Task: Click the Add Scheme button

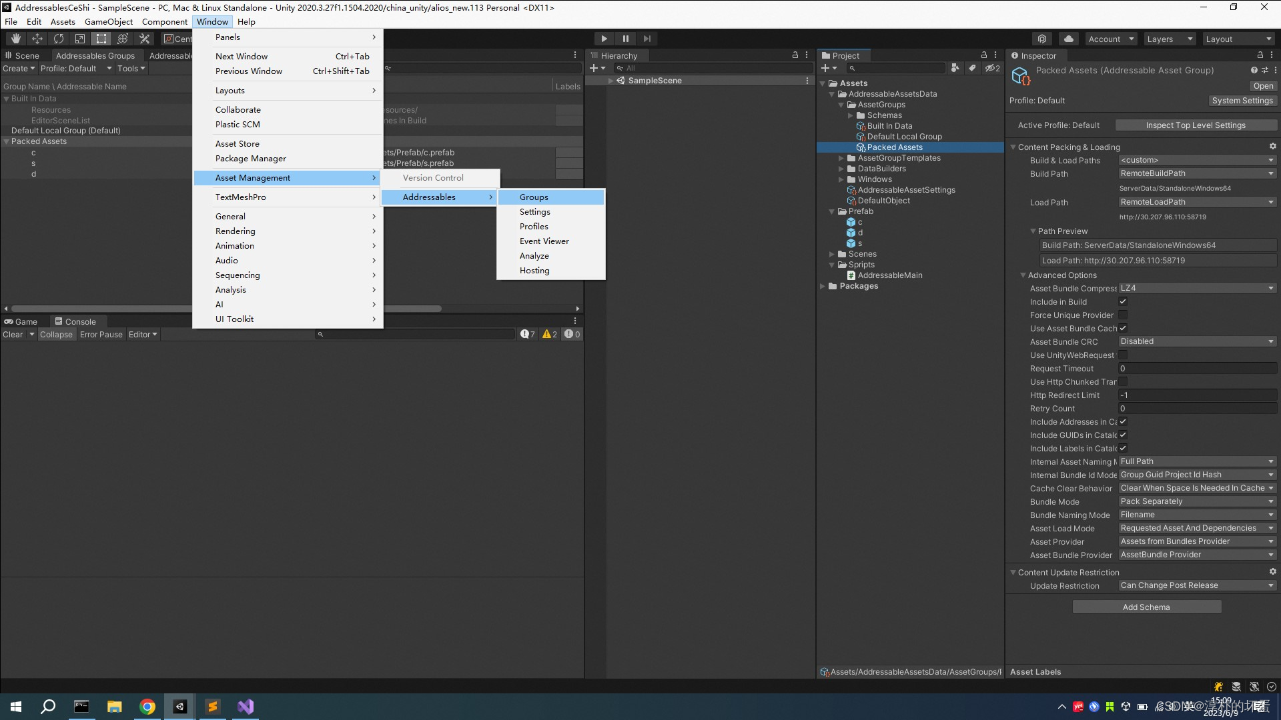Action: coord(1146,607)
